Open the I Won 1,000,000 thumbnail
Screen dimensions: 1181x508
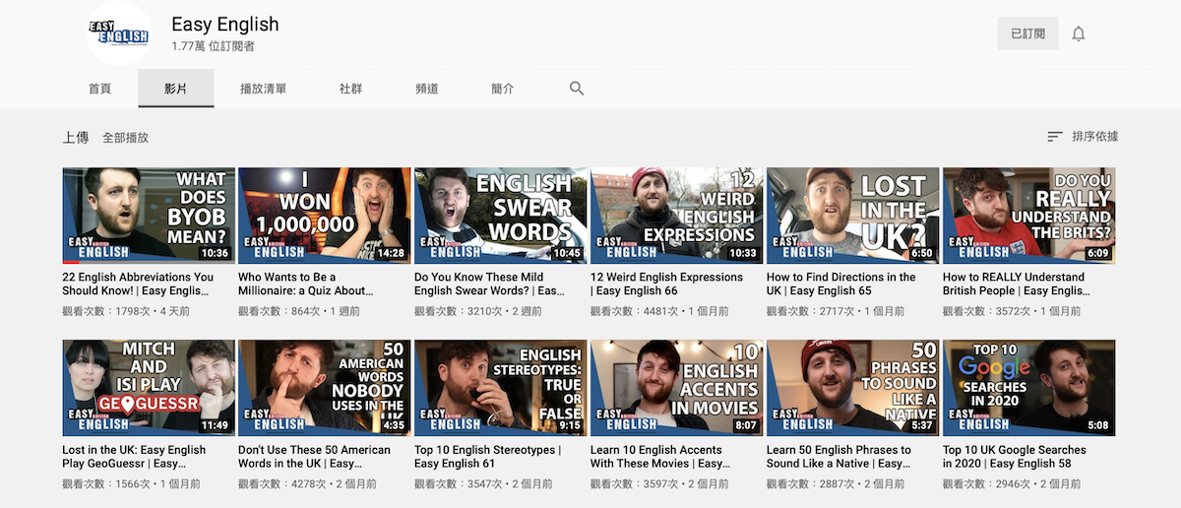coord(325,216)
